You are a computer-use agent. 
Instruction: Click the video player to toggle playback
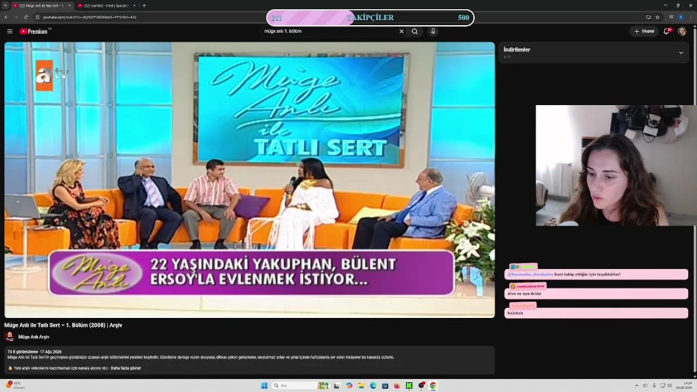click(249, 180)
